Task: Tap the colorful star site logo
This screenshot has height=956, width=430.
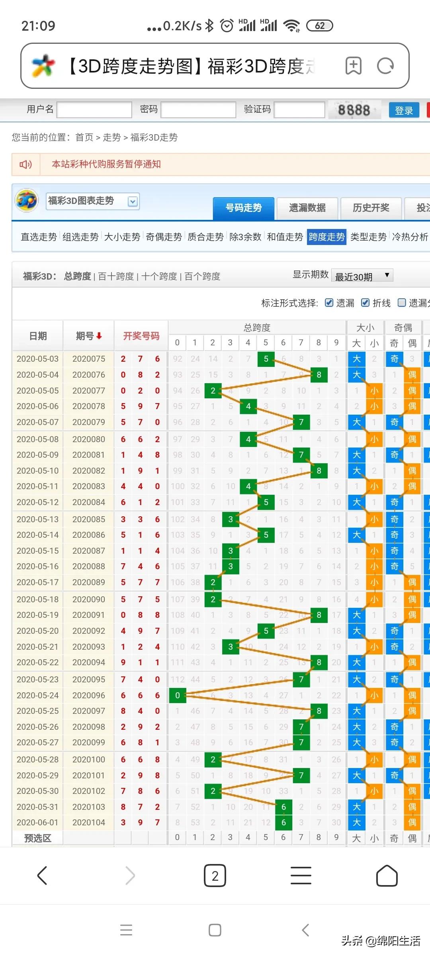Action: pyautogui.click(x=43, y=66)
